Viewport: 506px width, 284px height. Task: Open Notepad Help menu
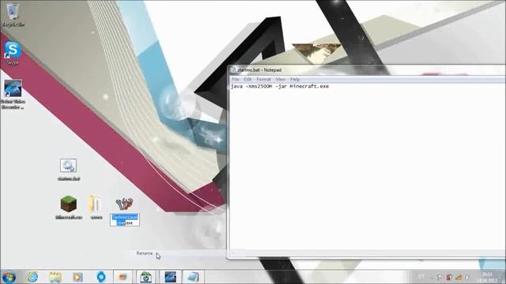pos(295,79)
